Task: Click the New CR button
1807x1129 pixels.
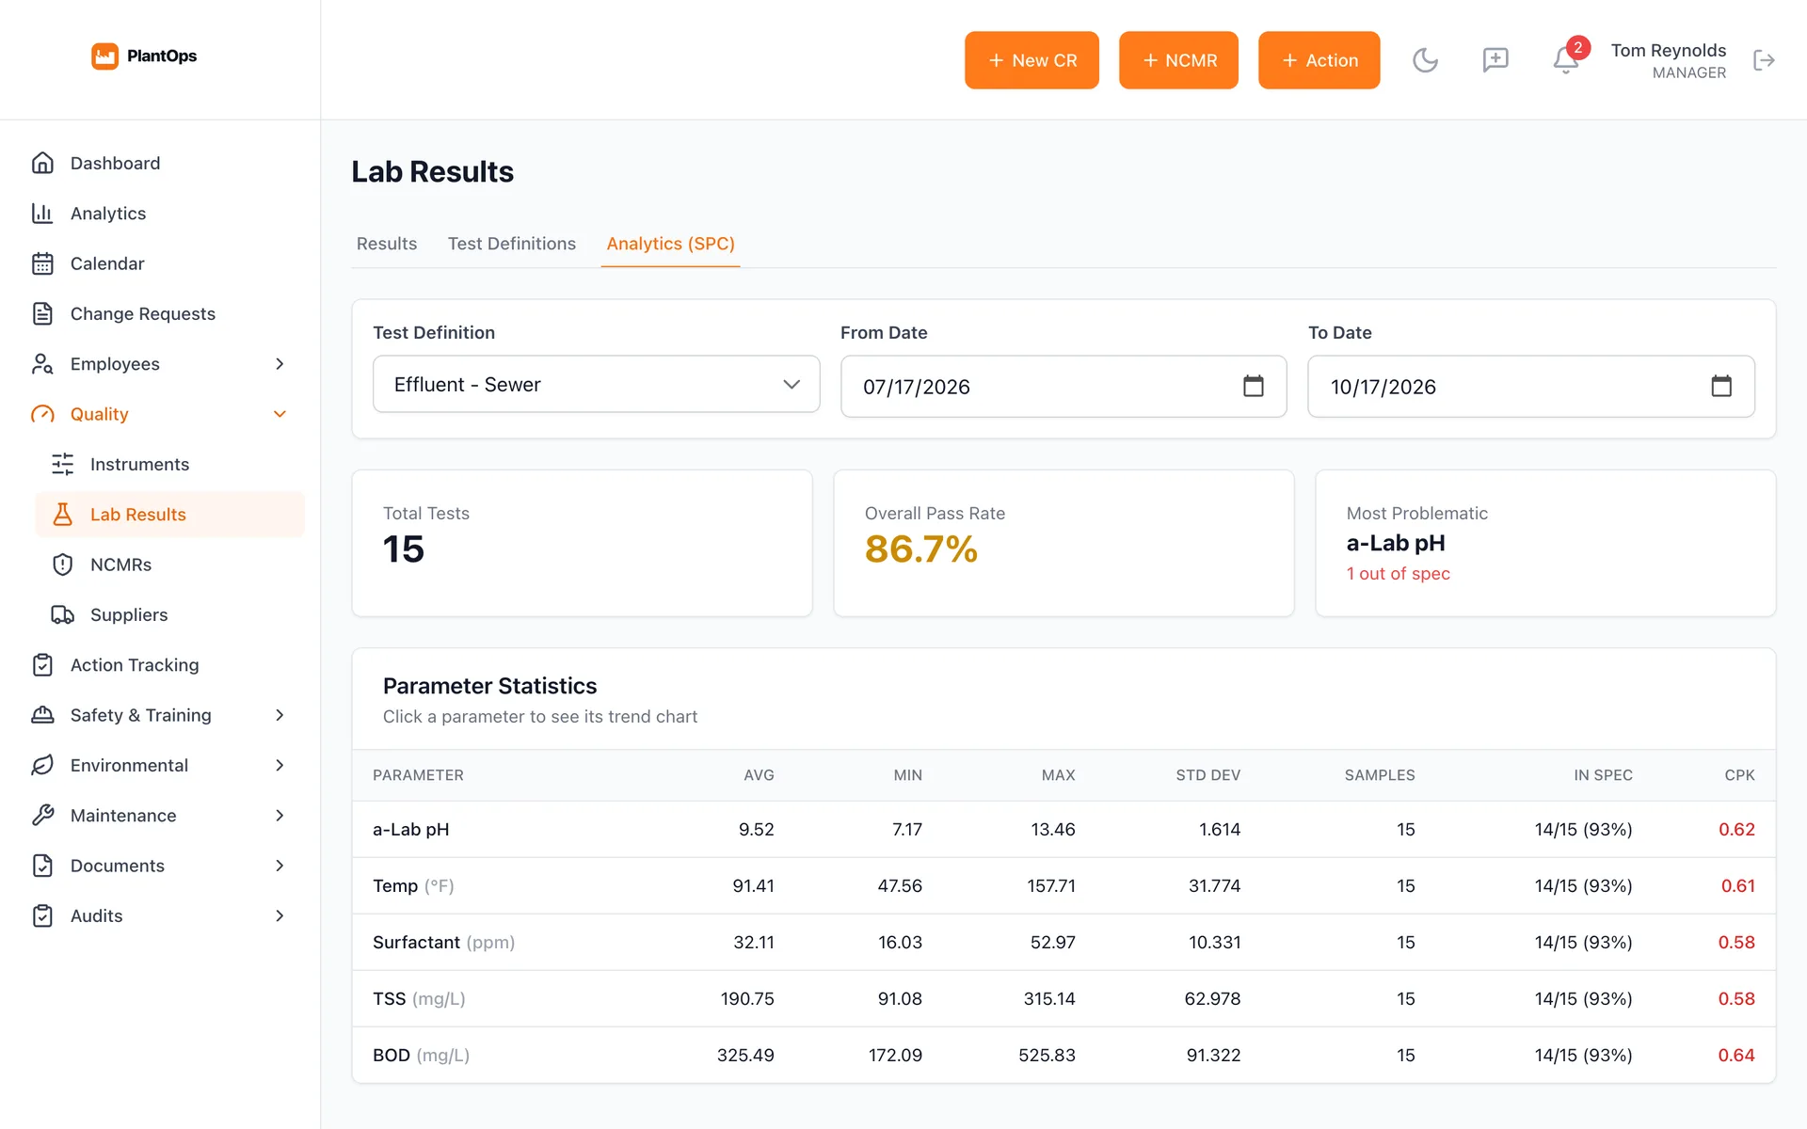Action: [1031, 60]
